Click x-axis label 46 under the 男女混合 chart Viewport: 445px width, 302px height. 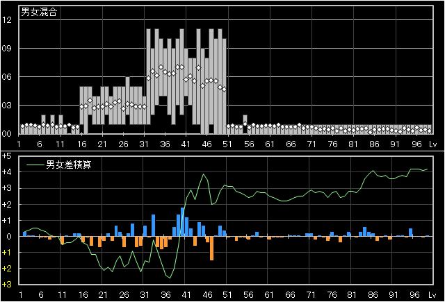pos(207,144)
